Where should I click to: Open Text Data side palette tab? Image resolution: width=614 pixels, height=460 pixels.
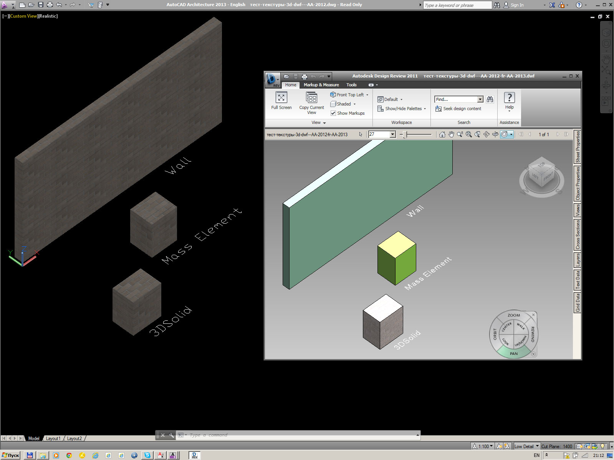[577, 280]
